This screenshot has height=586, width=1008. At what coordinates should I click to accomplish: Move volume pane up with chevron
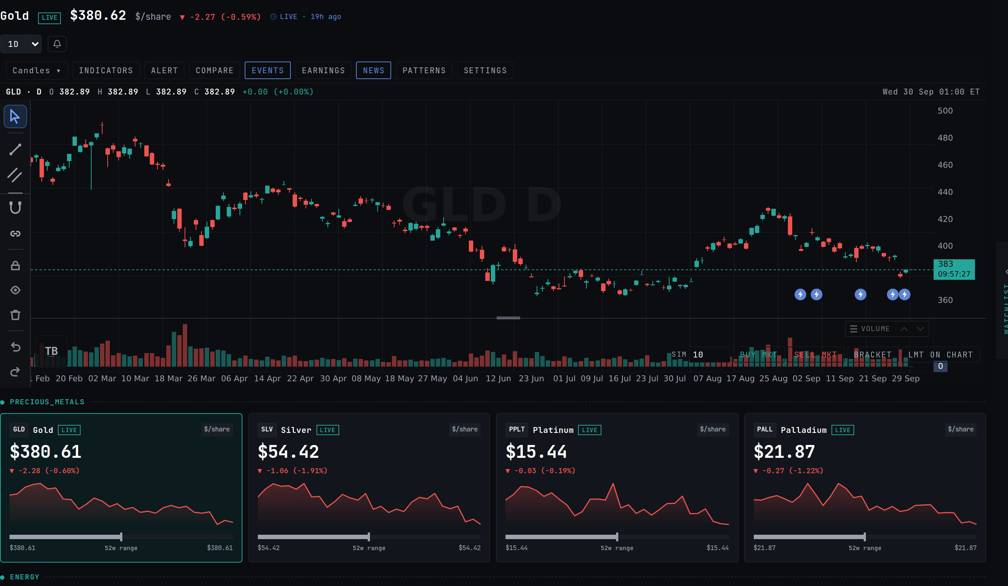pyautogui.click(x=904, y=329)
